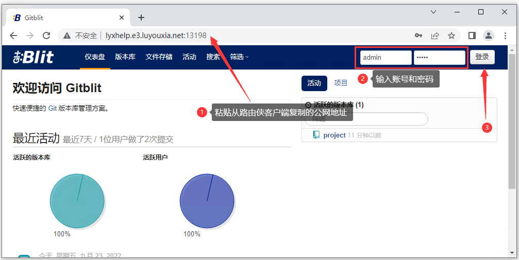This screenshot has height=260, width=519.
Task: Click the teal 活跃的版本库 pie chart
Action: 77,201
